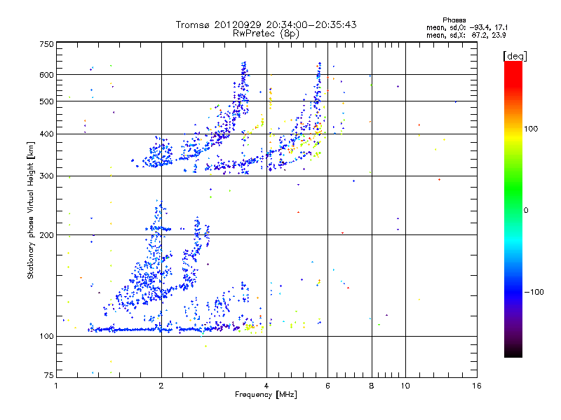Click the x-axis label '16'
561x420 pixels.
pyautogui.click(x=477, y=386)
